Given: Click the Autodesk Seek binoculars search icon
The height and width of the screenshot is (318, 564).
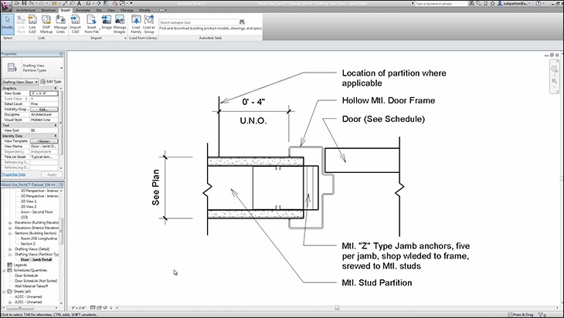Looking at the screenshot, I should [242, 22].
